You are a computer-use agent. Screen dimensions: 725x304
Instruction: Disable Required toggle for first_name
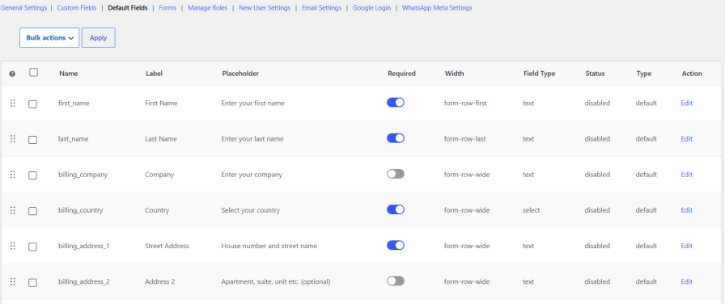(x=396, y=103)
